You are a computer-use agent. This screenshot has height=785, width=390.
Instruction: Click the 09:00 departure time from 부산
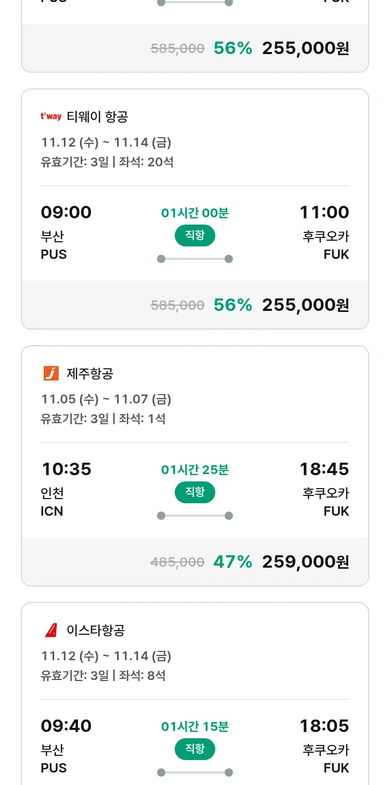(x=66, y=213)
